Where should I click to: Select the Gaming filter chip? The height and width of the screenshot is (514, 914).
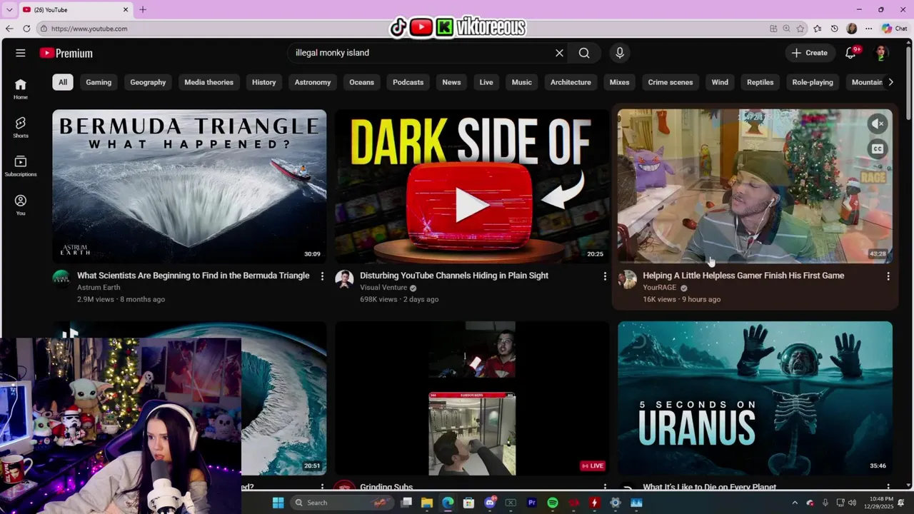click(x=99, y=82)
